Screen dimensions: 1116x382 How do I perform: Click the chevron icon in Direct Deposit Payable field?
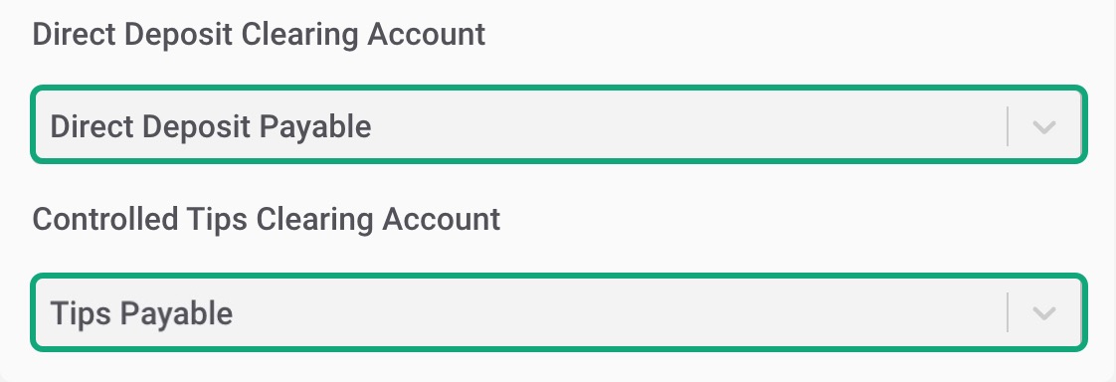coord(1043,126)
